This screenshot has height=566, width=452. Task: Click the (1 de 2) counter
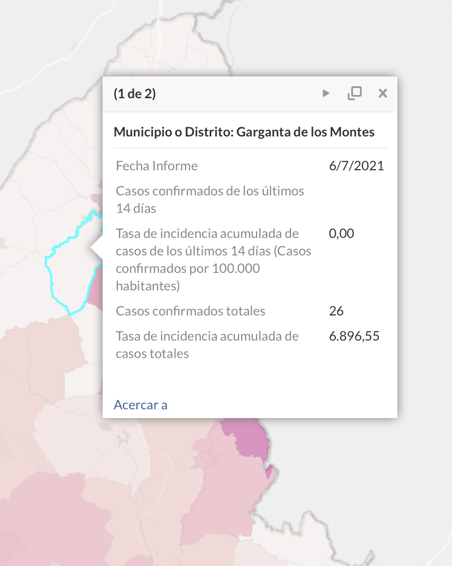pyautogui.click(x=135, y=94)
